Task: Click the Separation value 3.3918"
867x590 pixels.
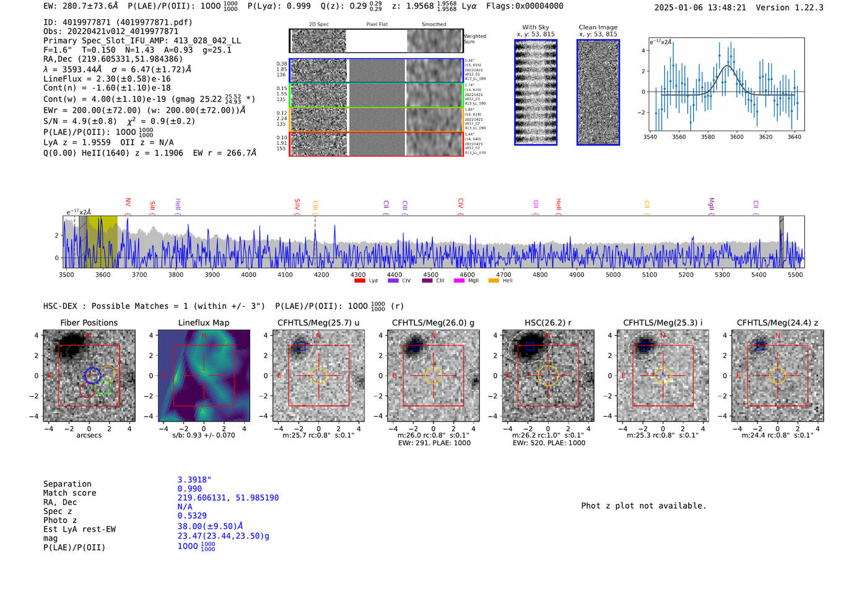Action: [x=194, y=480]
